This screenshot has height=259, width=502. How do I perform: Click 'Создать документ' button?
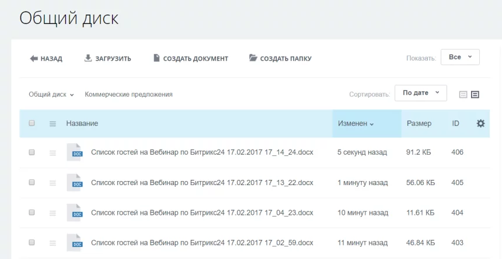[190, 58]
